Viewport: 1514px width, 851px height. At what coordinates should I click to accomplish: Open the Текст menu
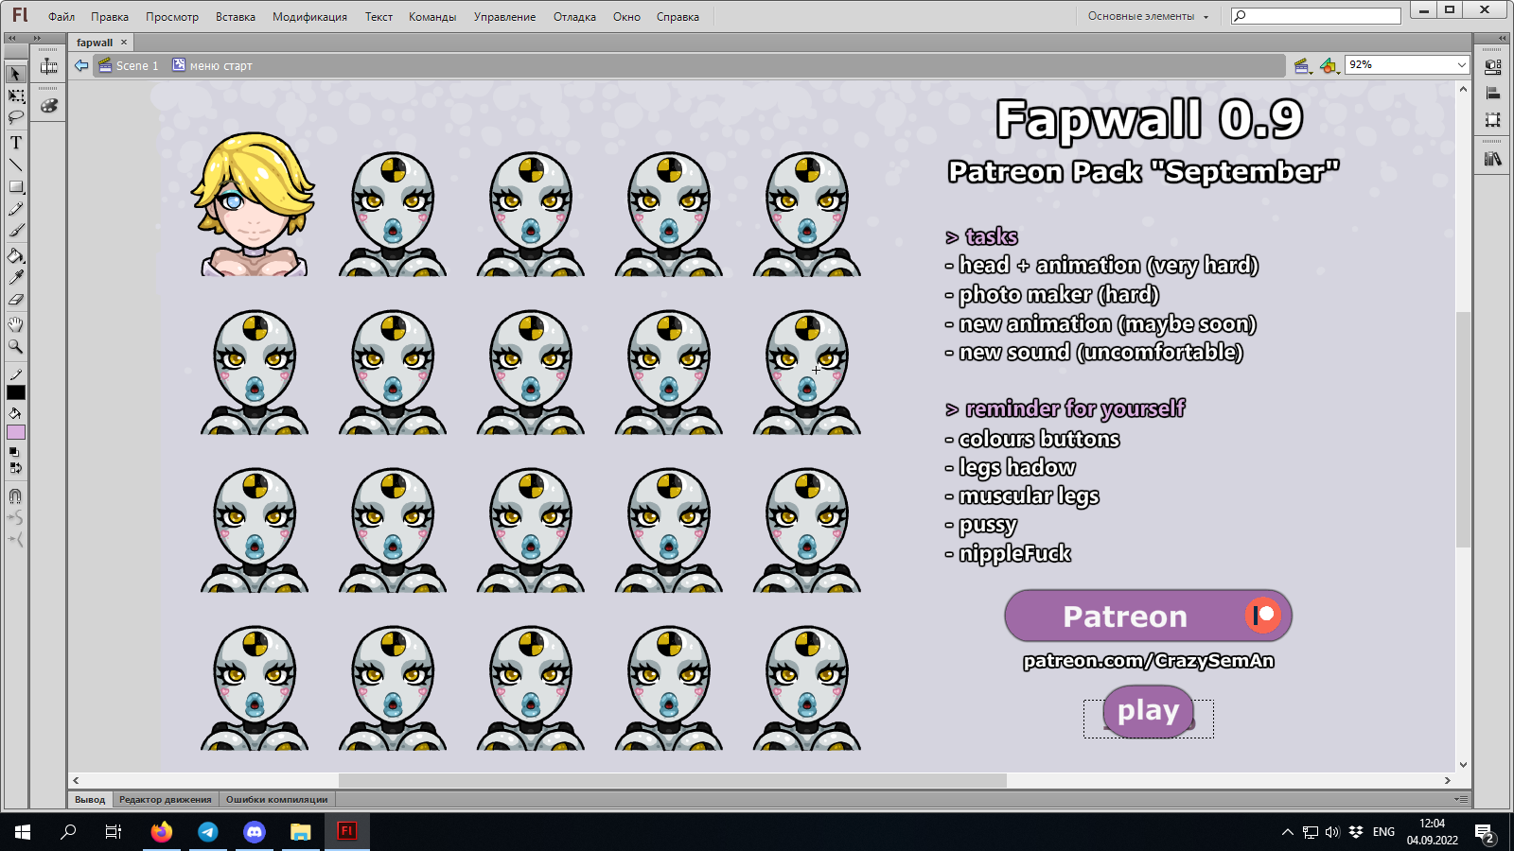378,17
